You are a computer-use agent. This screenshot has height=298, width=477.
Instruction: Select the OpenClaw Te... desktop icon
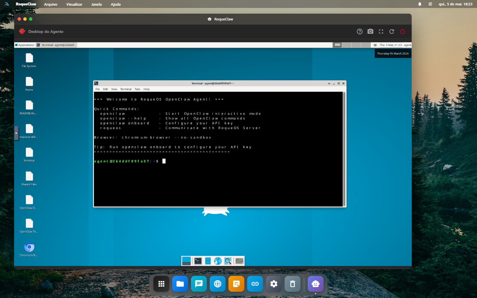(29, 226)
